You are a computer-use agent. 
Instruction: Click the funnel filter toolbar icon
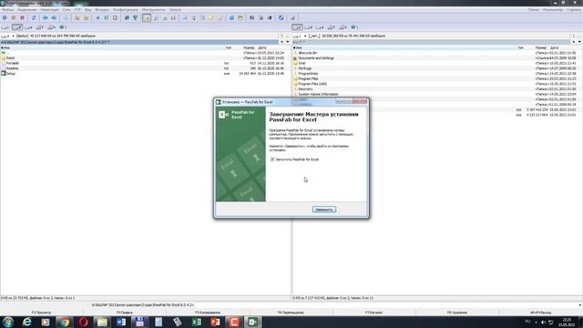136,18
